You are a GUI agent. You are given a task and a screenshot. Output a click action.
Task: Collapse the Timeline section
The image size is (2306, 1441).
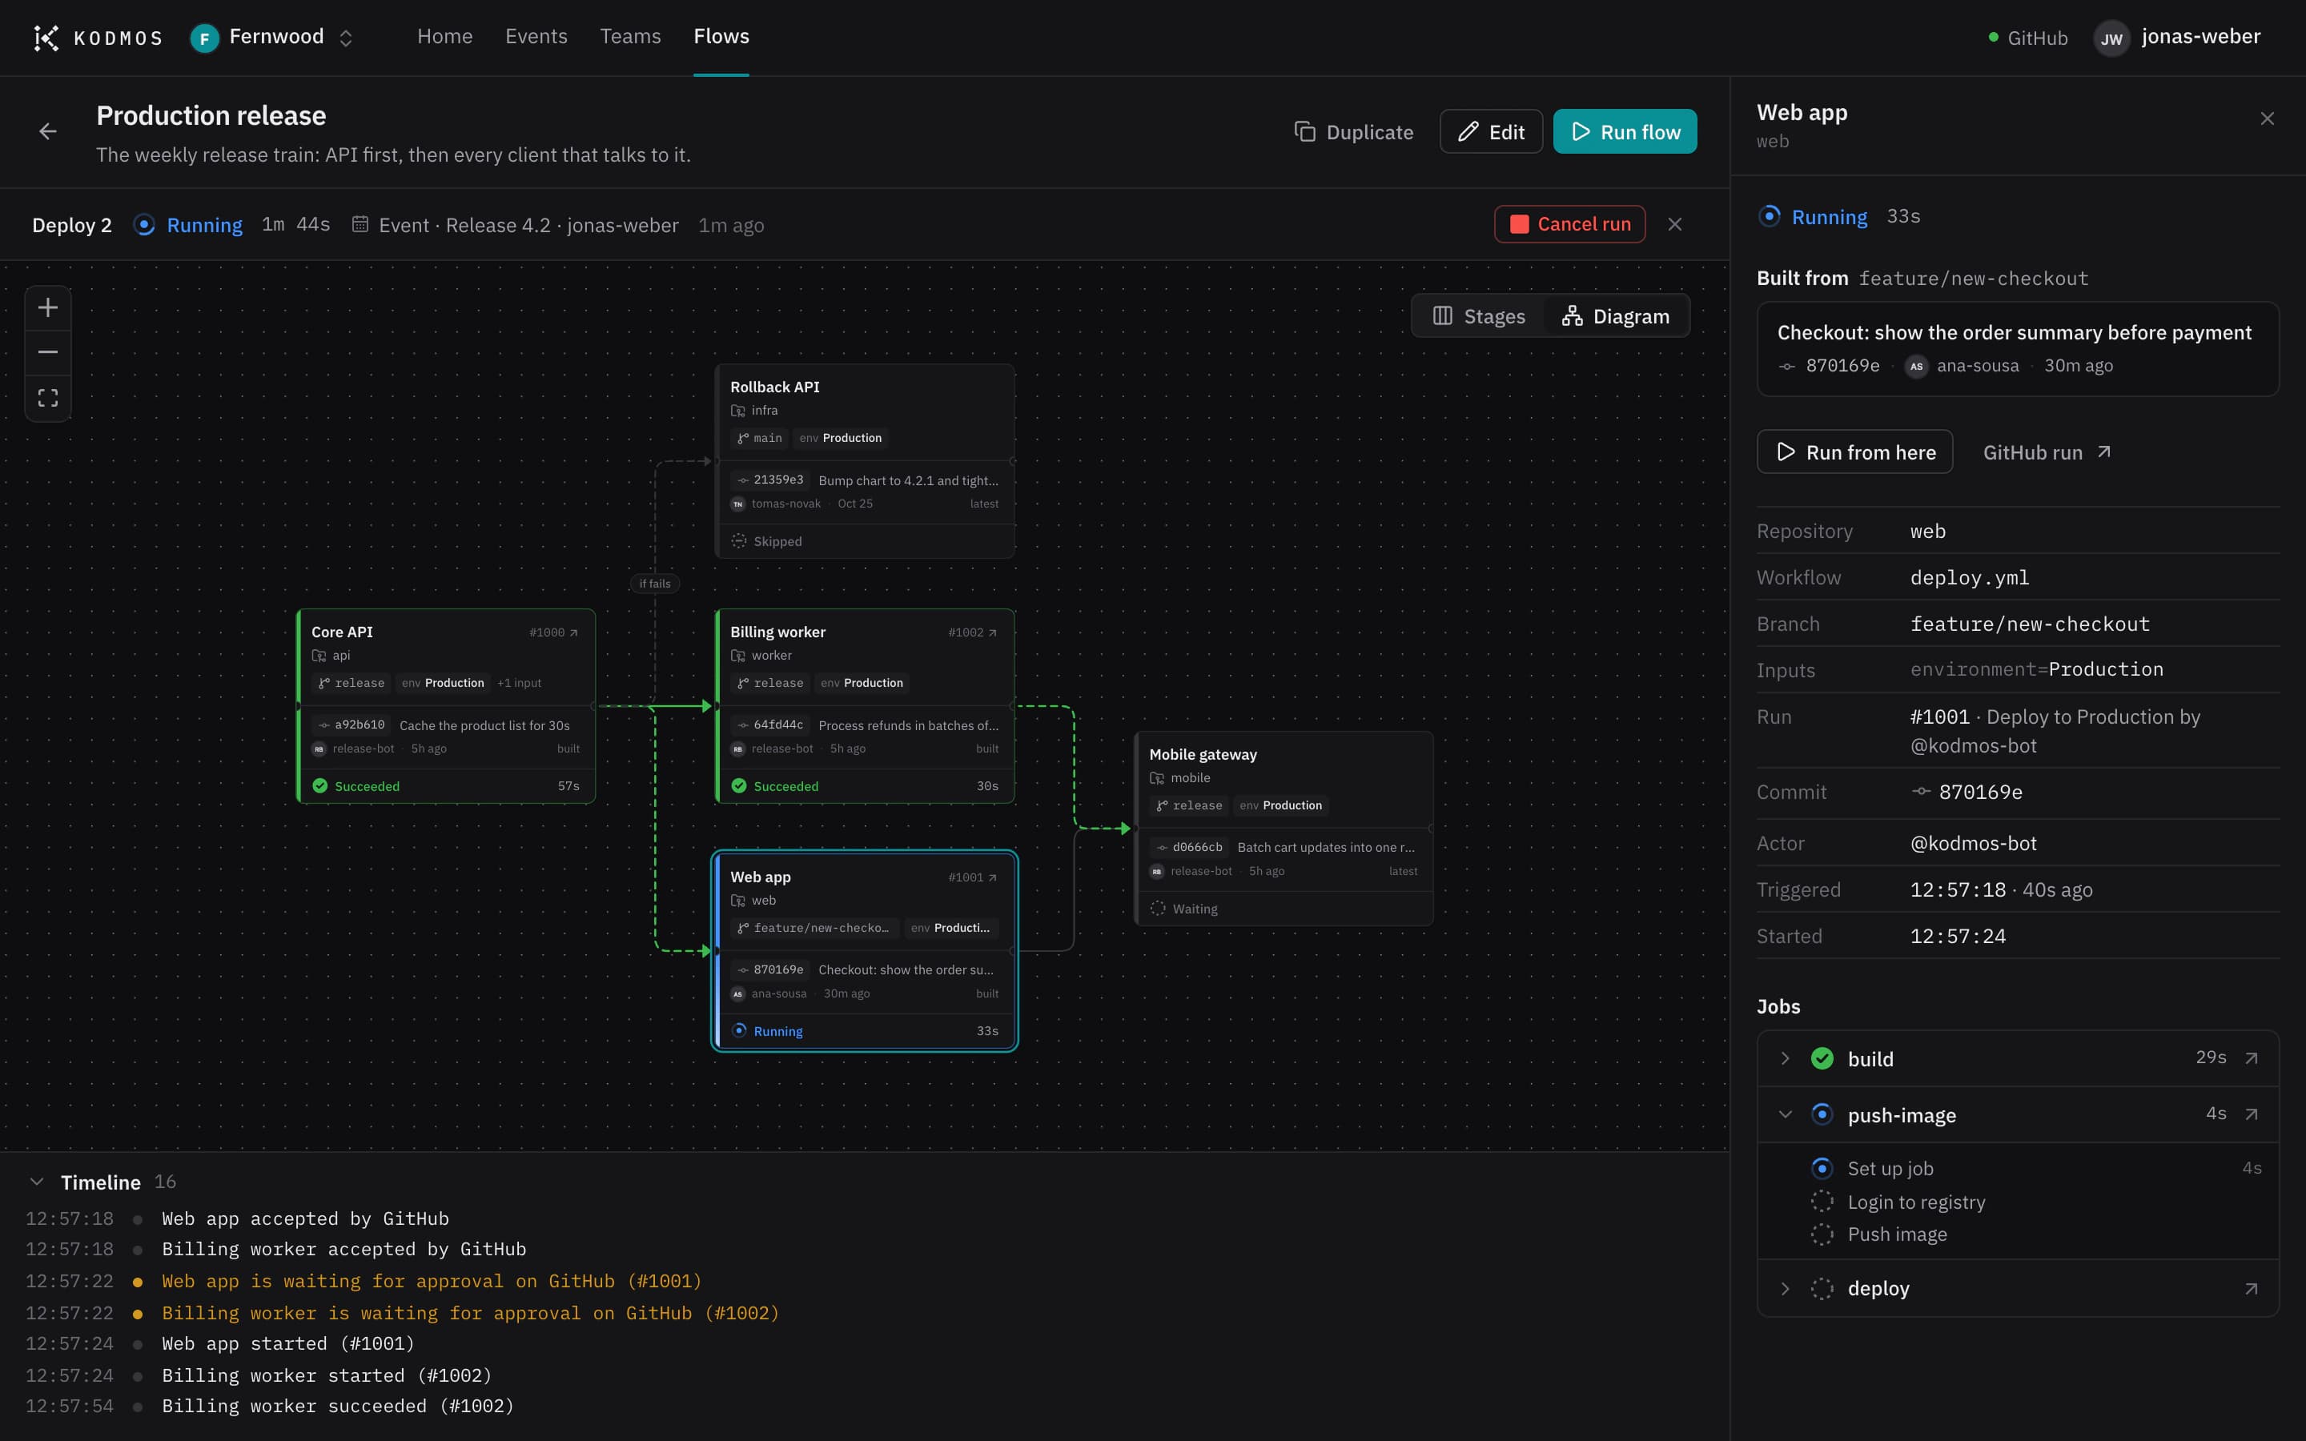click(37, 1182)
